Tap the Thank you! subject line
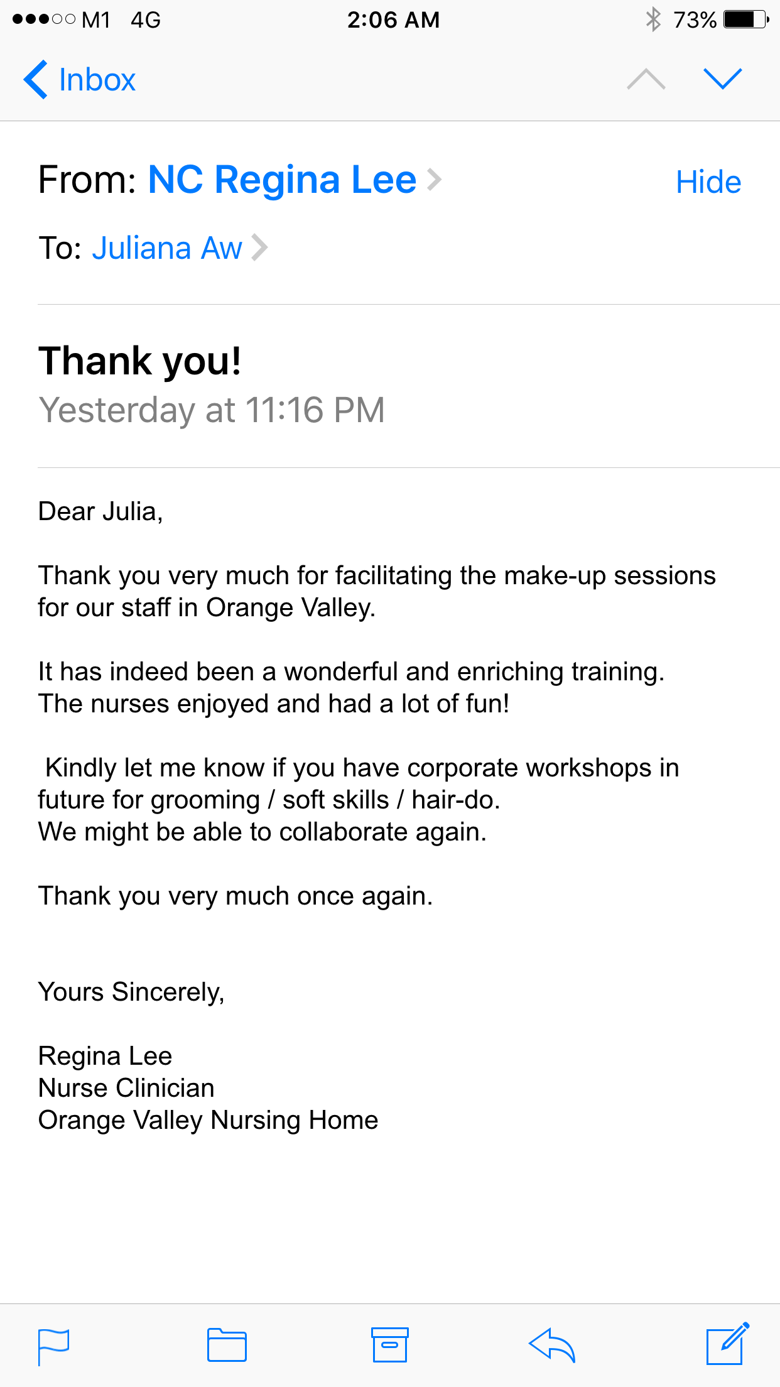 click(140, 361)
